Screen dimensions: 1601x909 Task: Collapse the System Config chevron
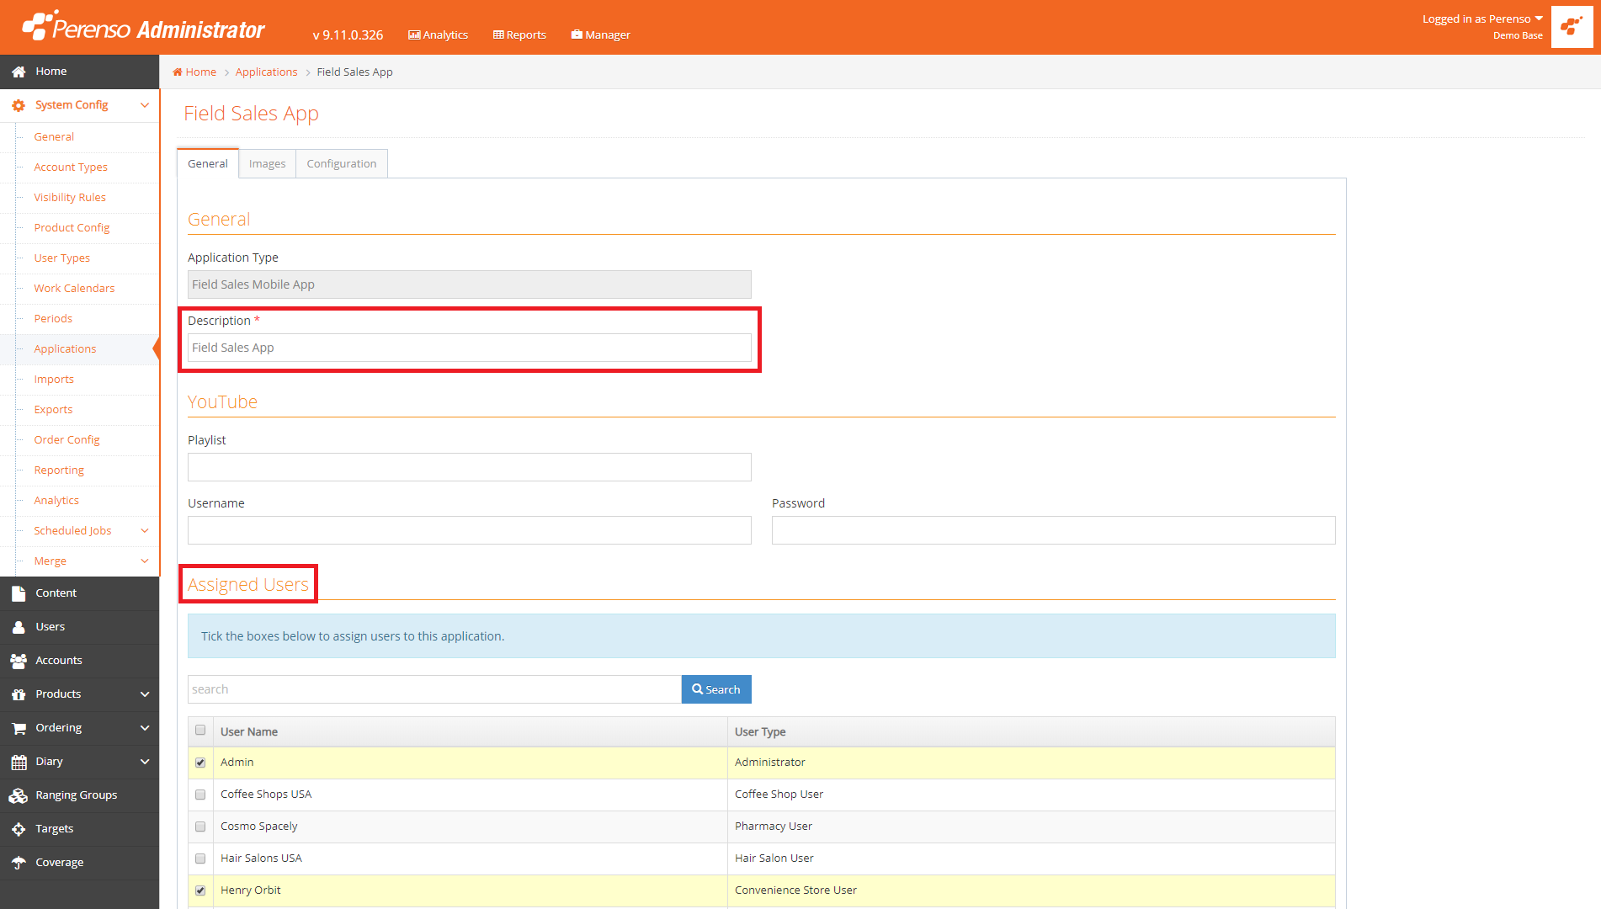(145, 105)
